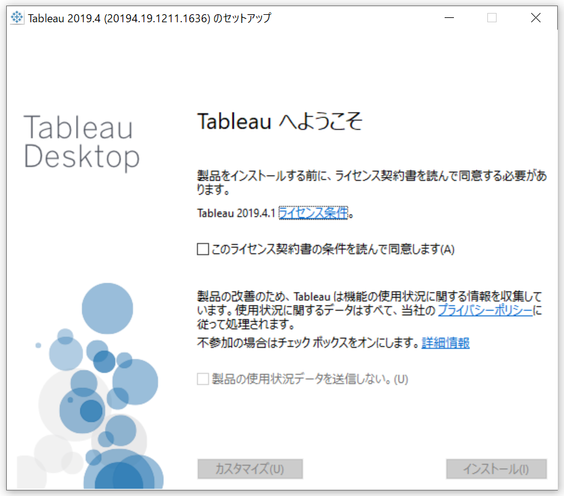The width and height of the screenshot is (564, 496).
Task: Click the setup window title text
Action: (x=150, y=18)
